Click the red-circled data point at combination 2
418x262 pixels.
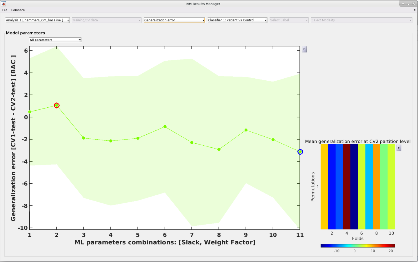(x=57, y=105)
